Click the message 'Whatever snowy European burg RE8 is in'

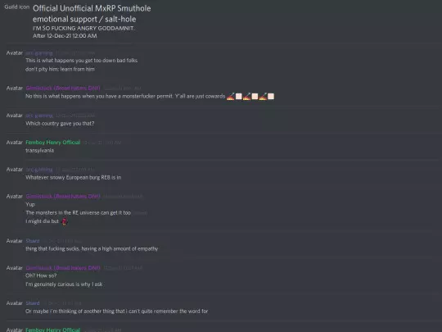point(74,178)
